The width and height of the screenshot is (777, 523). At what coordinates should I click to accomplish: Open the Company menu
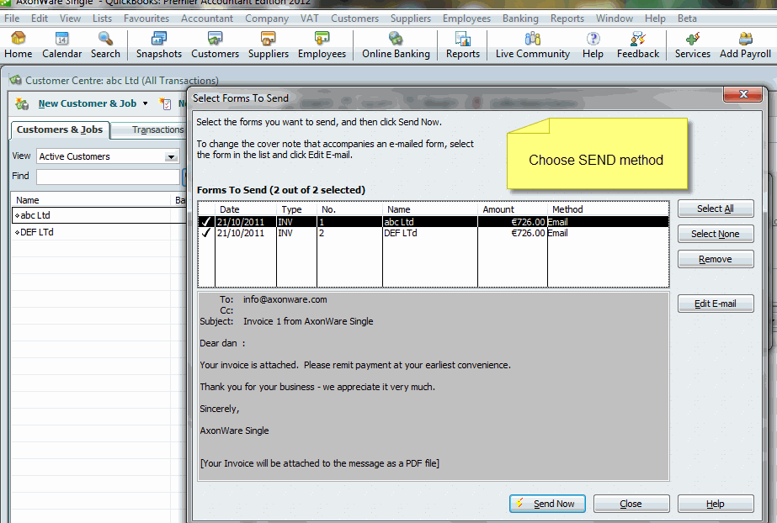267,18
